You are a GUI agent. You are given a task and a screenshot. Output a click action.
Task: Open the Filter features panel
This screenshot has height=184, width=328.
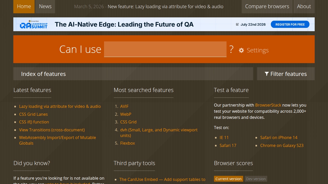tap(286, 74)
